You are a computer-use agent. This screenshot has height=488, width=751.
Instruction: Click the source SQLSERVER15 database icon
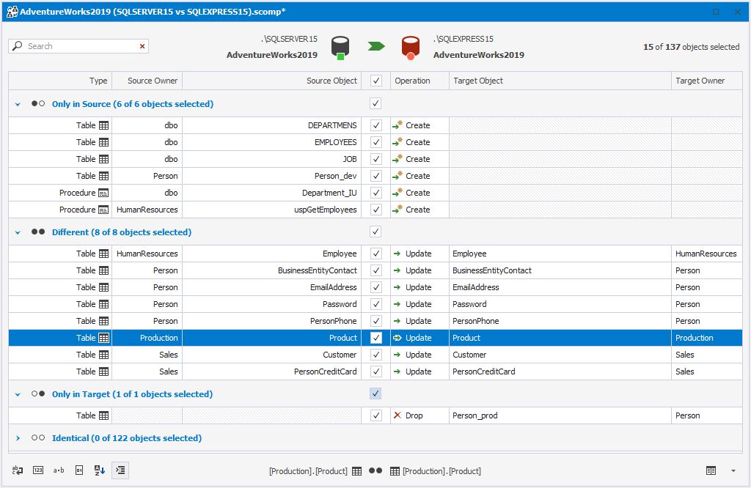pos(340,48)
